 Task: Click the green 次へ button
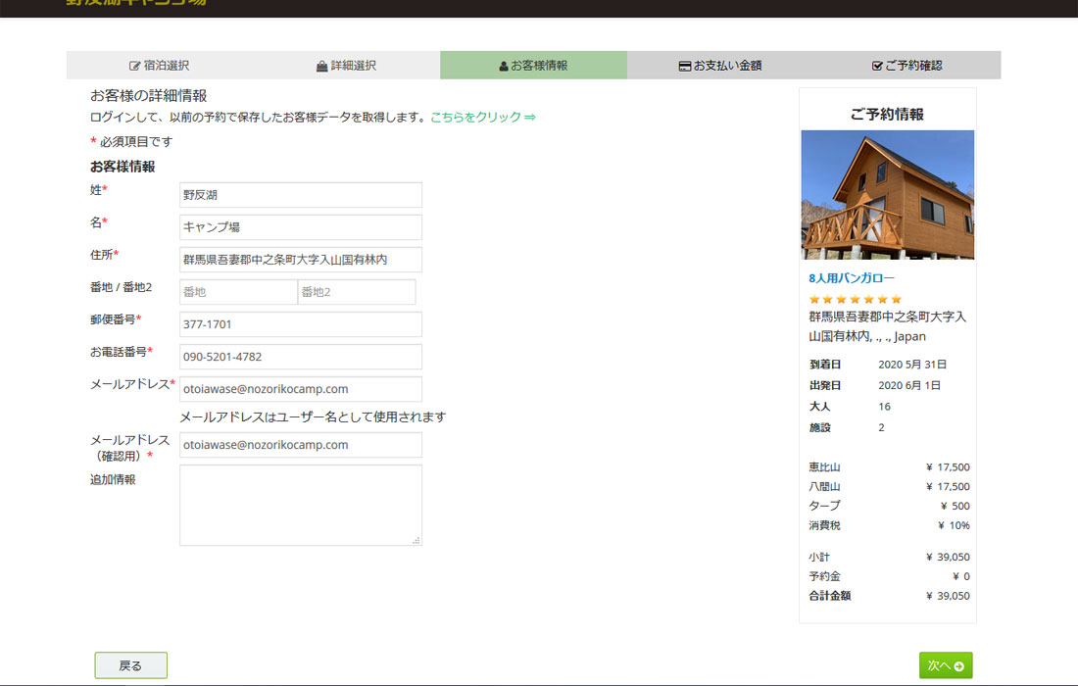[944, 664]
